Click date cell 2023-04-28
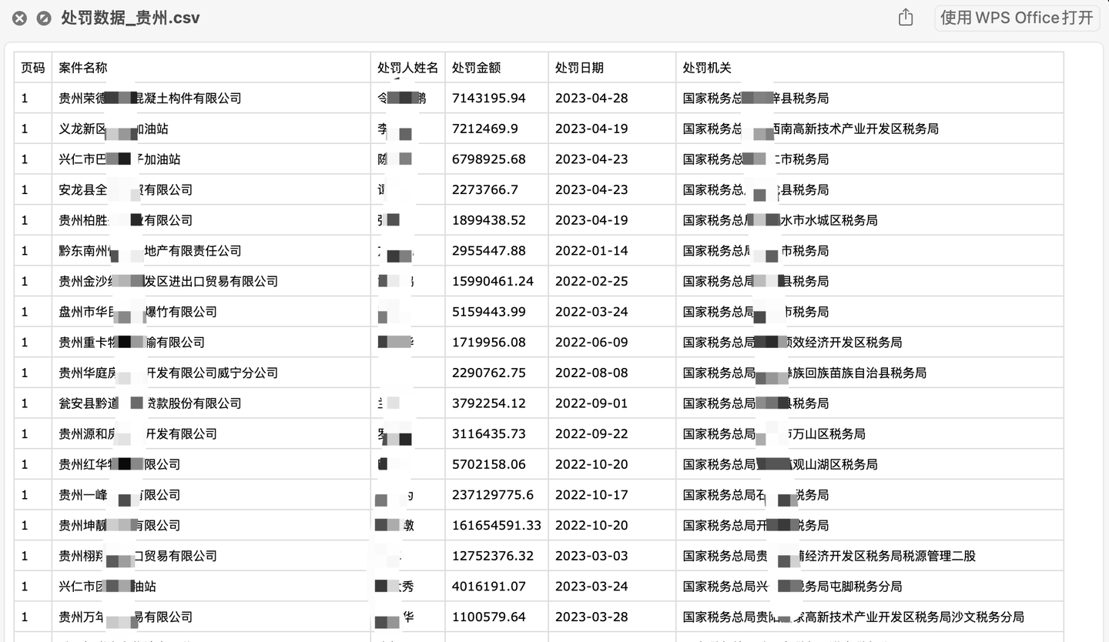The height and width of the screenshot is (642, 1109). (x=612, y=99)
